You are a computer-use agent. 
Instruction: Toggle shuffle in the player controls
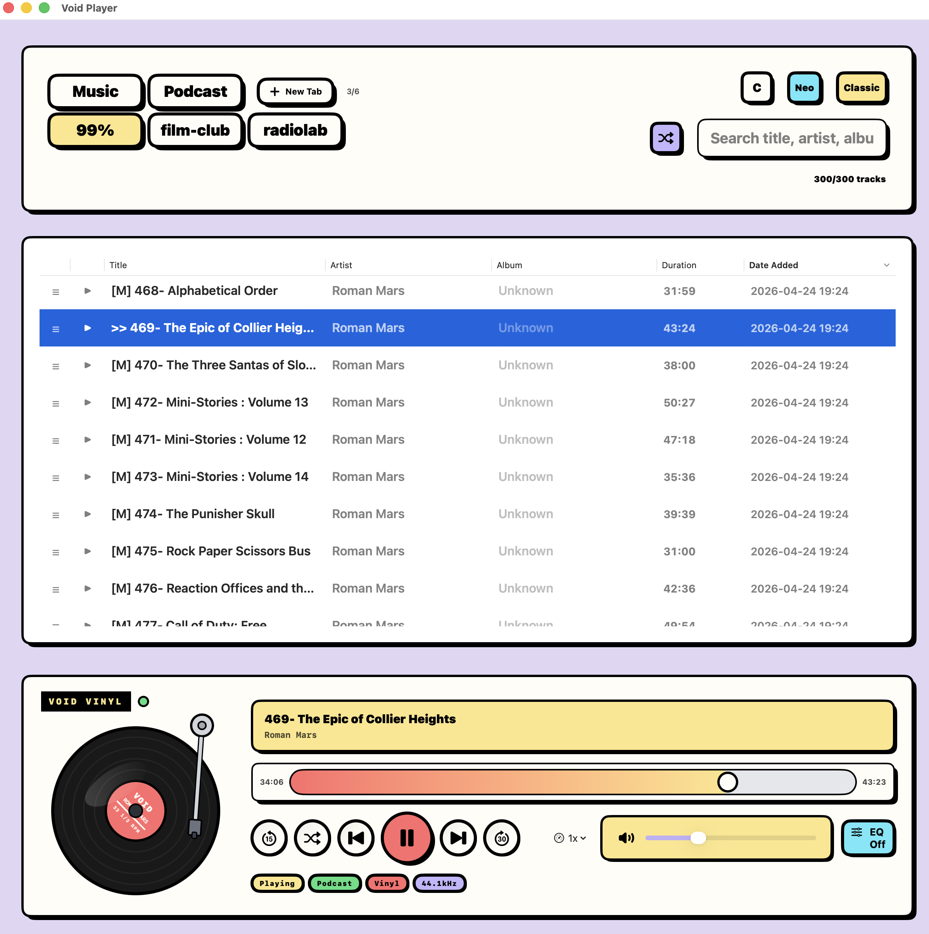[313, 838]
